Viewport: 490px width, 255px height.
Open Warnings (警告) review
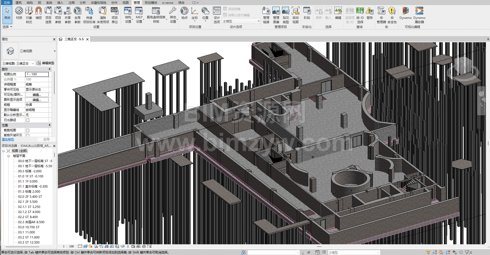click(370, 13)
